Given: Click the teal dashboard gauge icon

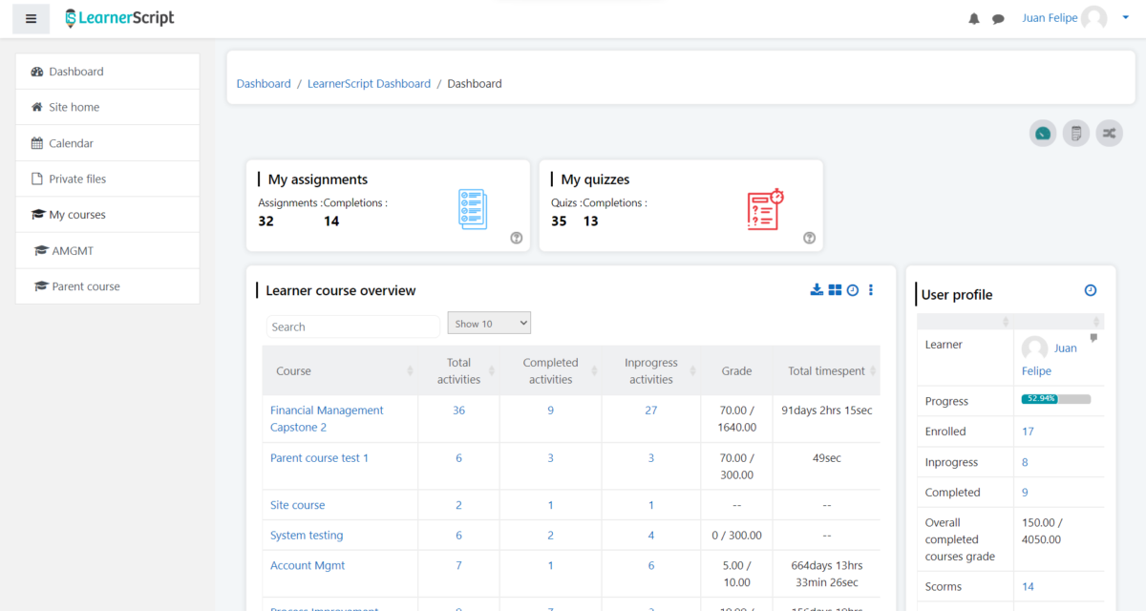Looking at the screenshot, I should [1043, 134].
